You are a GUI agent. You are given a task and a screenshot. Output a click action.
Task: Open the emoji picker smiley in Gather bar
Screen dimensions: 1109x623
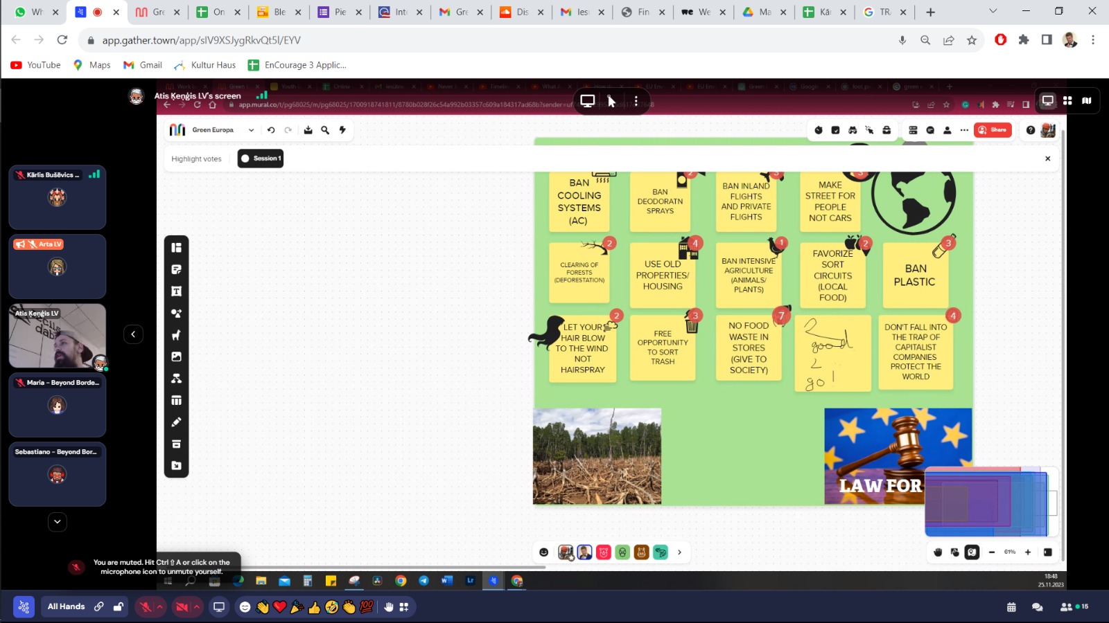pos(245,607)
